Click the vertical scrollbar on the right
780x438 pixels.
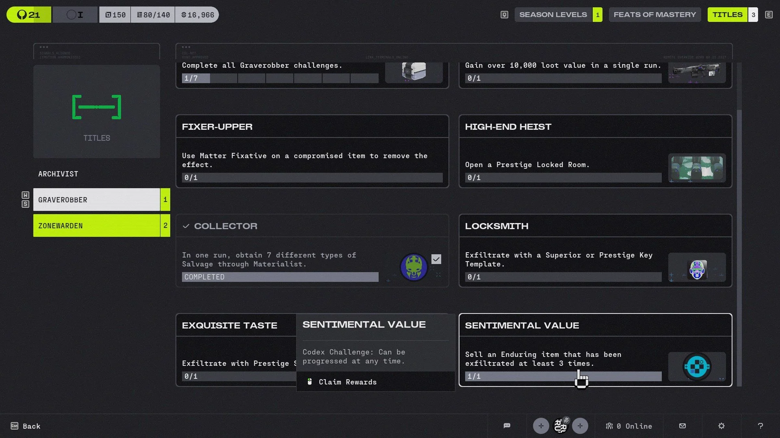point(739,247)
